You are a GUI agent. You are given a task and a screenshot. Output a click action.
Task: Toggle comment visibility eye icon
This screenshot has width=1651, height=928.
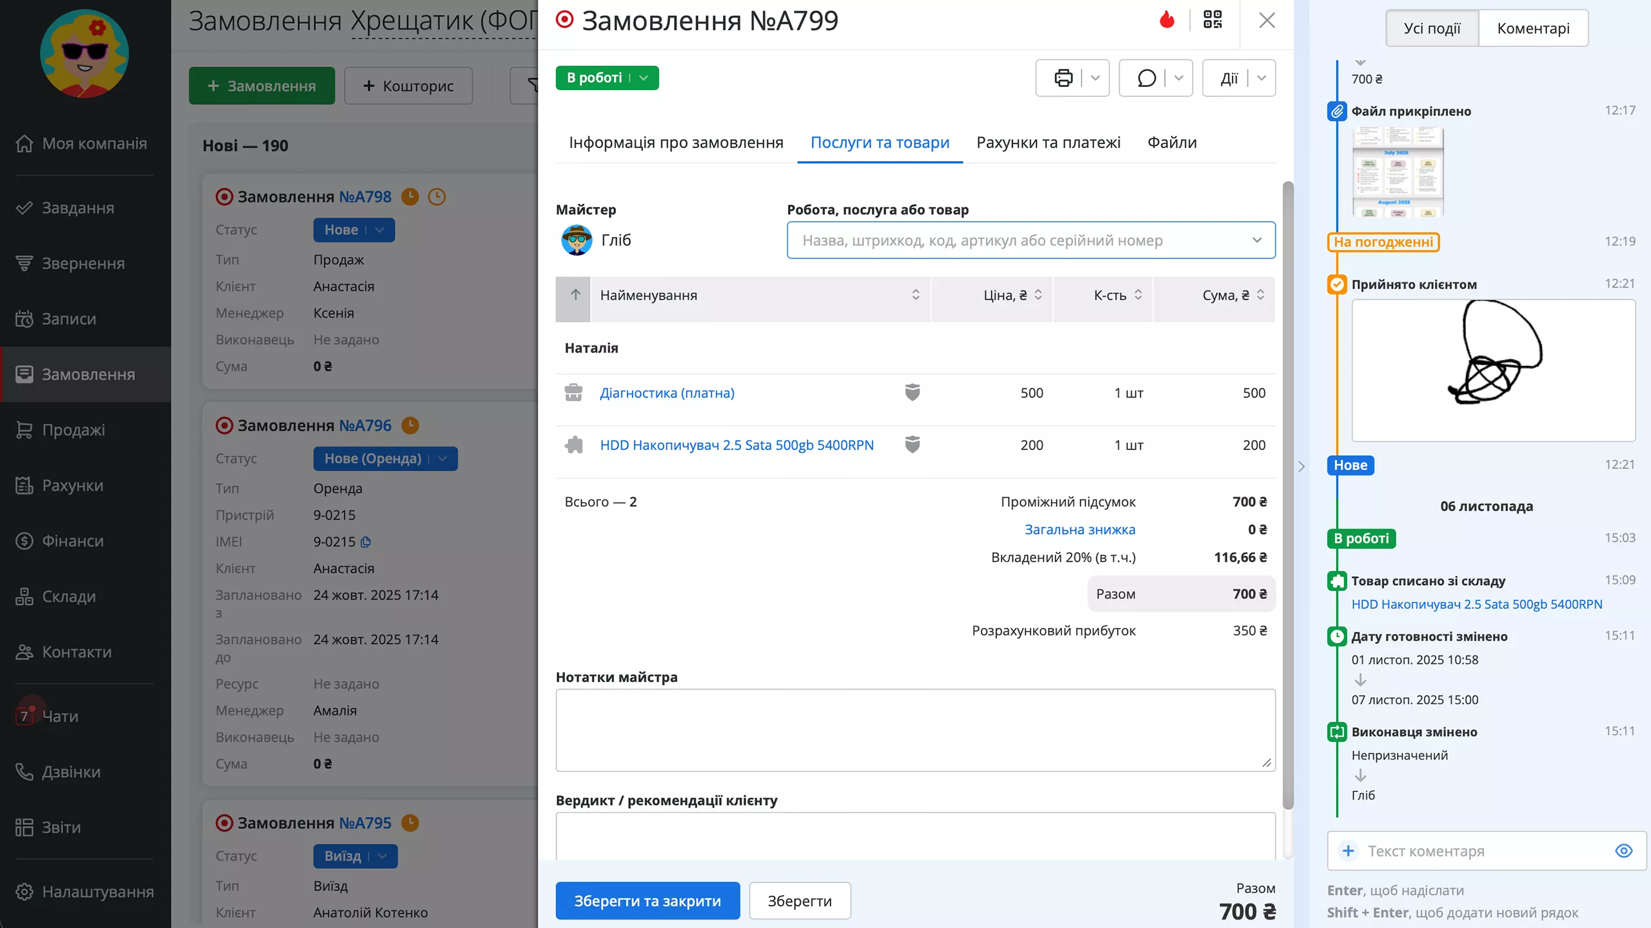point(1623,851)
